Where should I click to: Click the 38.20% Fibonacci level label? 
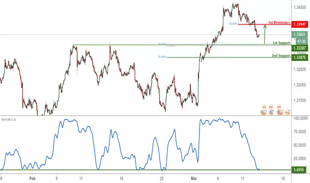pos(162,44)
